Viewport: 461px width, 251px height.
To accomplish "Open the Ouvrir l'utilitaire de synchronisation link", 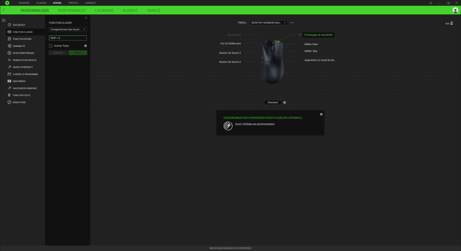I will pos(255,124).
